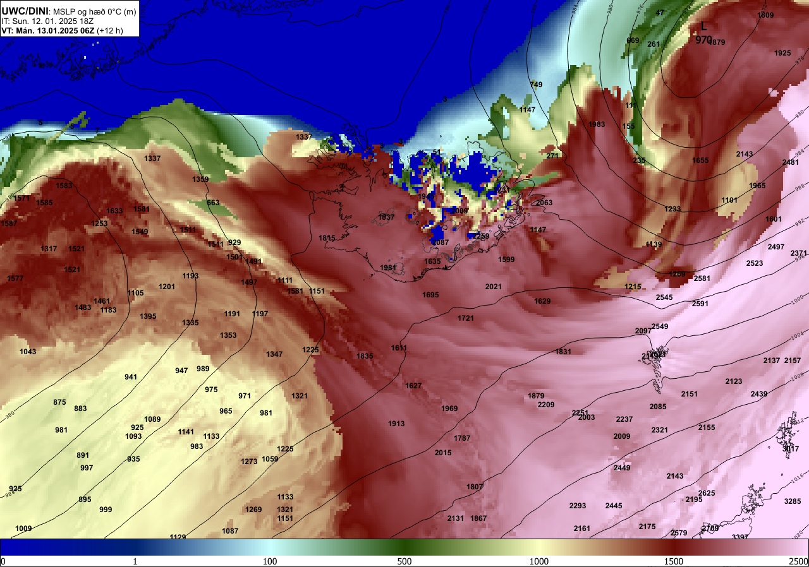Click the height value 1925
The width and height of the screenshot is (809, 567).
pyautogui.click(x=782, y=53)
